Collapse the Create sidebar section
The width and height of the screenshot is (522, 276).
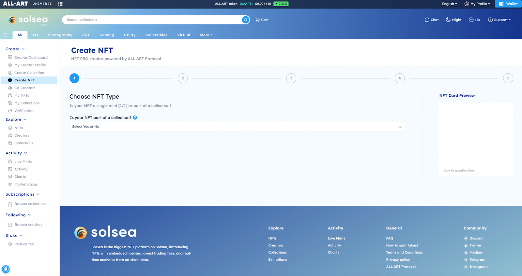click(15, 49)
